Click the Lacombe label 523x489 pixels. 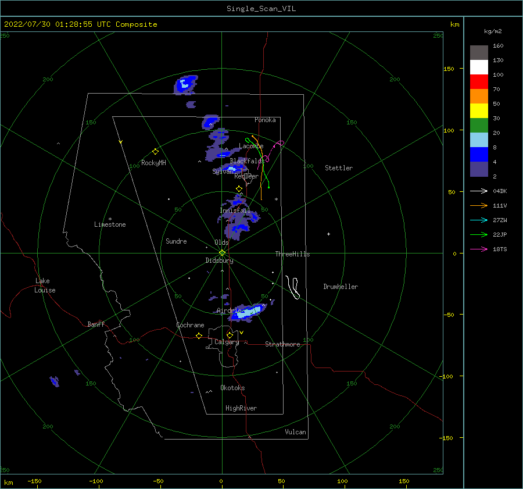click(251, 146)
